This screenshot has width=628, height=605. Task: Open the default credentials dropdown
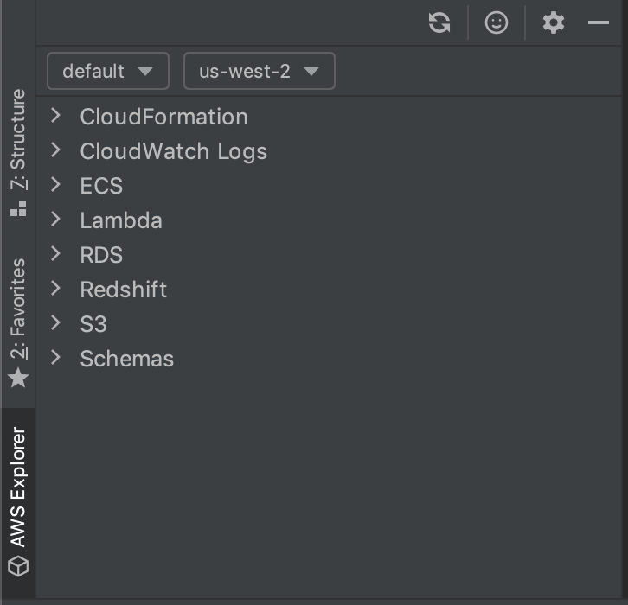point(108,71)
